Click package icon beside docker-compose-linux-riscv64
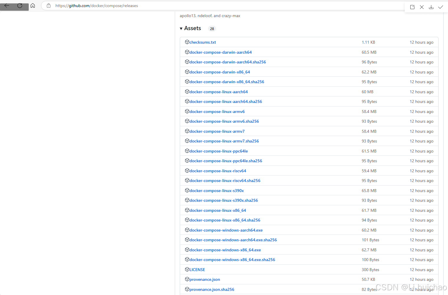 [x=187, y=171]
